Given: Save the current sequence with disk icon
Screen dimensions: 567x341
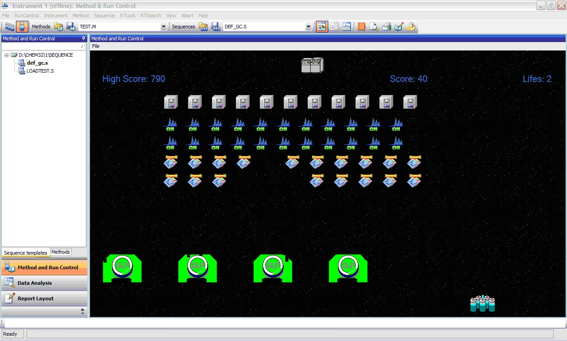Looking at the screenshot, I should [216, 27].
